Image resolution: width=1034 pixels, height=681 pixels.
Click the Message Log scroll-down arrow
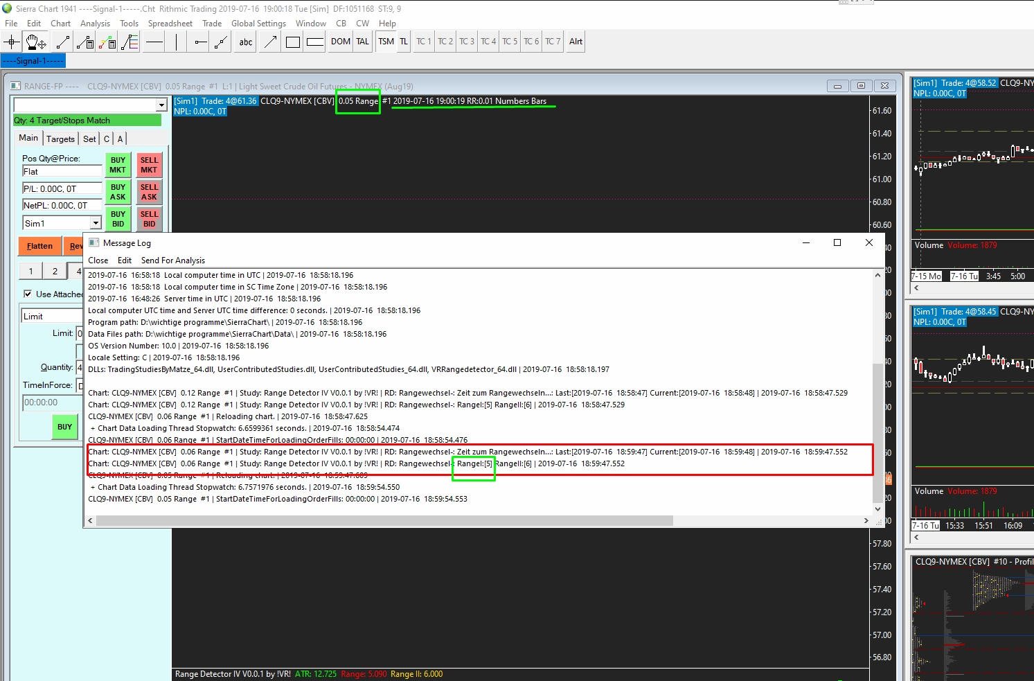click(877, 508)
